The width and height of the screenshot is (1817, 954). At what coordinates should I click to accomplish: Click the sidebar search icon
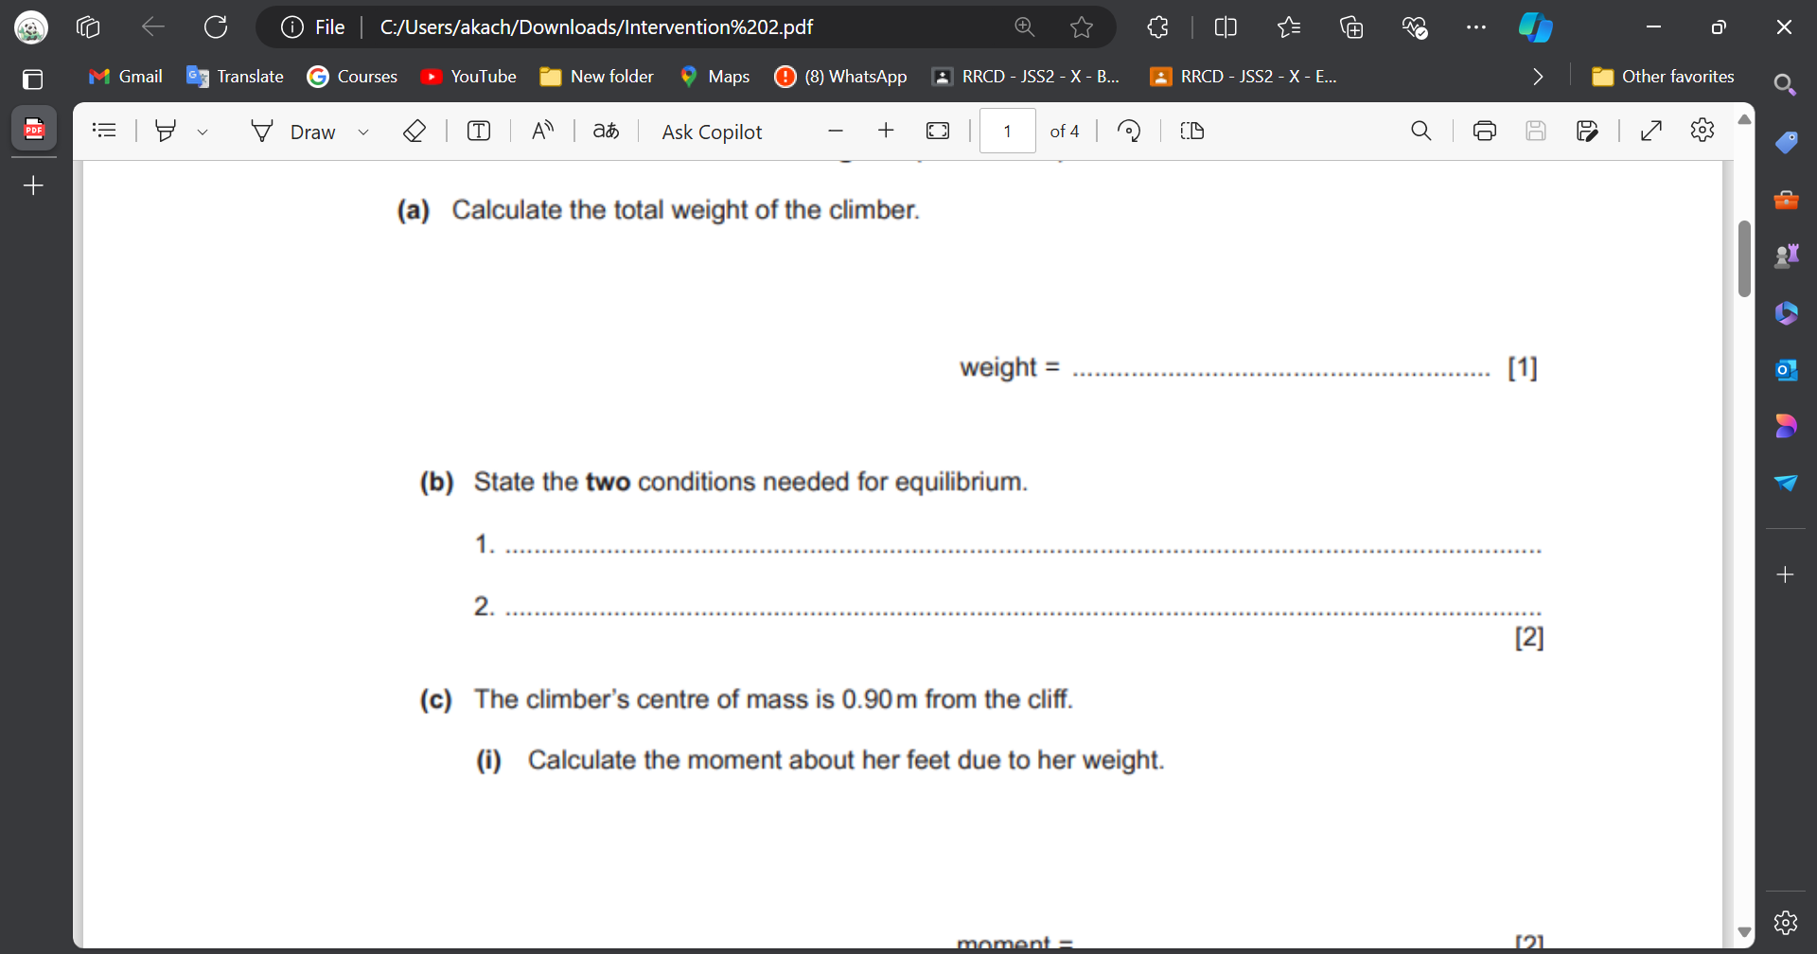tap(1786, 85)
